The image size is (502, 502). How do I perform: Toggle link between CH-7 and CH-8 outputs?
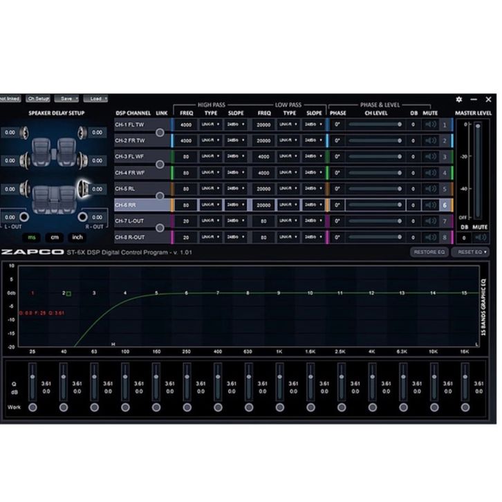coord(160,228)
